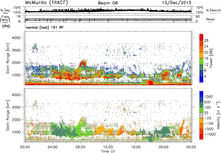Click the '08:00' time axis tick label
The image size is (221, 153).
pos(80,147)
